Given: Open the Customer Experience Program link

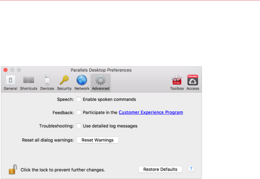Looking at the screenshot, I should point(151,112).
